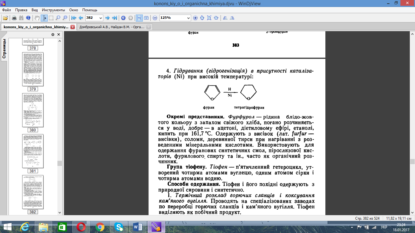Click the actual size zoom icon
The height and width of the screenshot is (233, 415).
point(202,18)
